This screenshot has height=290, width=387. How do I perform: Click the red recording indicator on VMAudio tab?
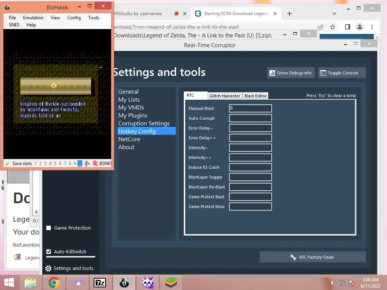176,14
